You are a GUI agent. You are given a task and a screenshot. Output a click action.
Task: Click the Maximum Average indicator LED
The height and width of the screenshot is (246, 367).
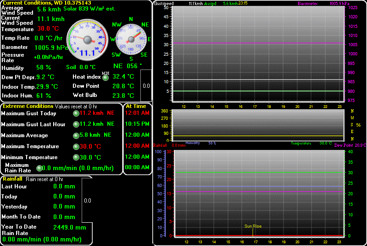click(76, 135)
